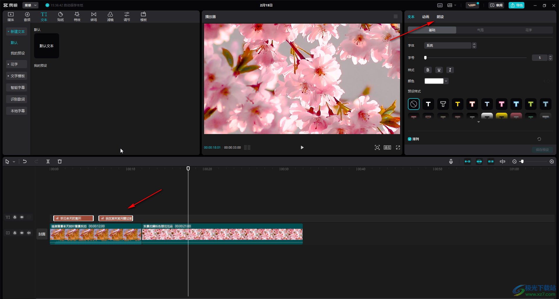This screenshot has height=299, width=559.
Task: Expand the 花字 category
Action: click(x=17, y=64)
